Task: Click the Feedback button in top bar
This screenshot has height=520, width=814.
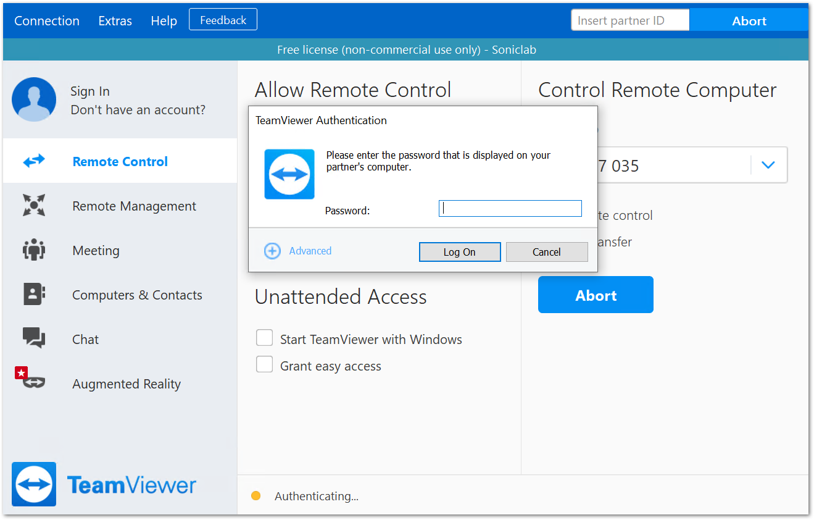Action: click(223, 20)
